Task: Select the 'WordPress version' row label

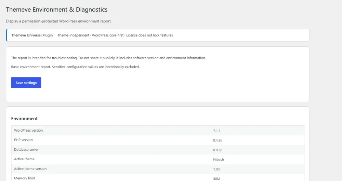Action: coord(28,130)
